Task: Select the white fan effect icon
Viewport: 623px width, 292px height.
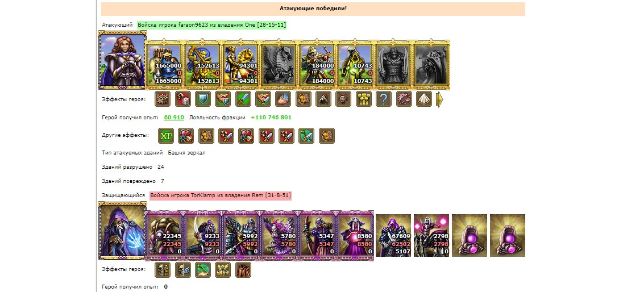Action: [424, 99]
